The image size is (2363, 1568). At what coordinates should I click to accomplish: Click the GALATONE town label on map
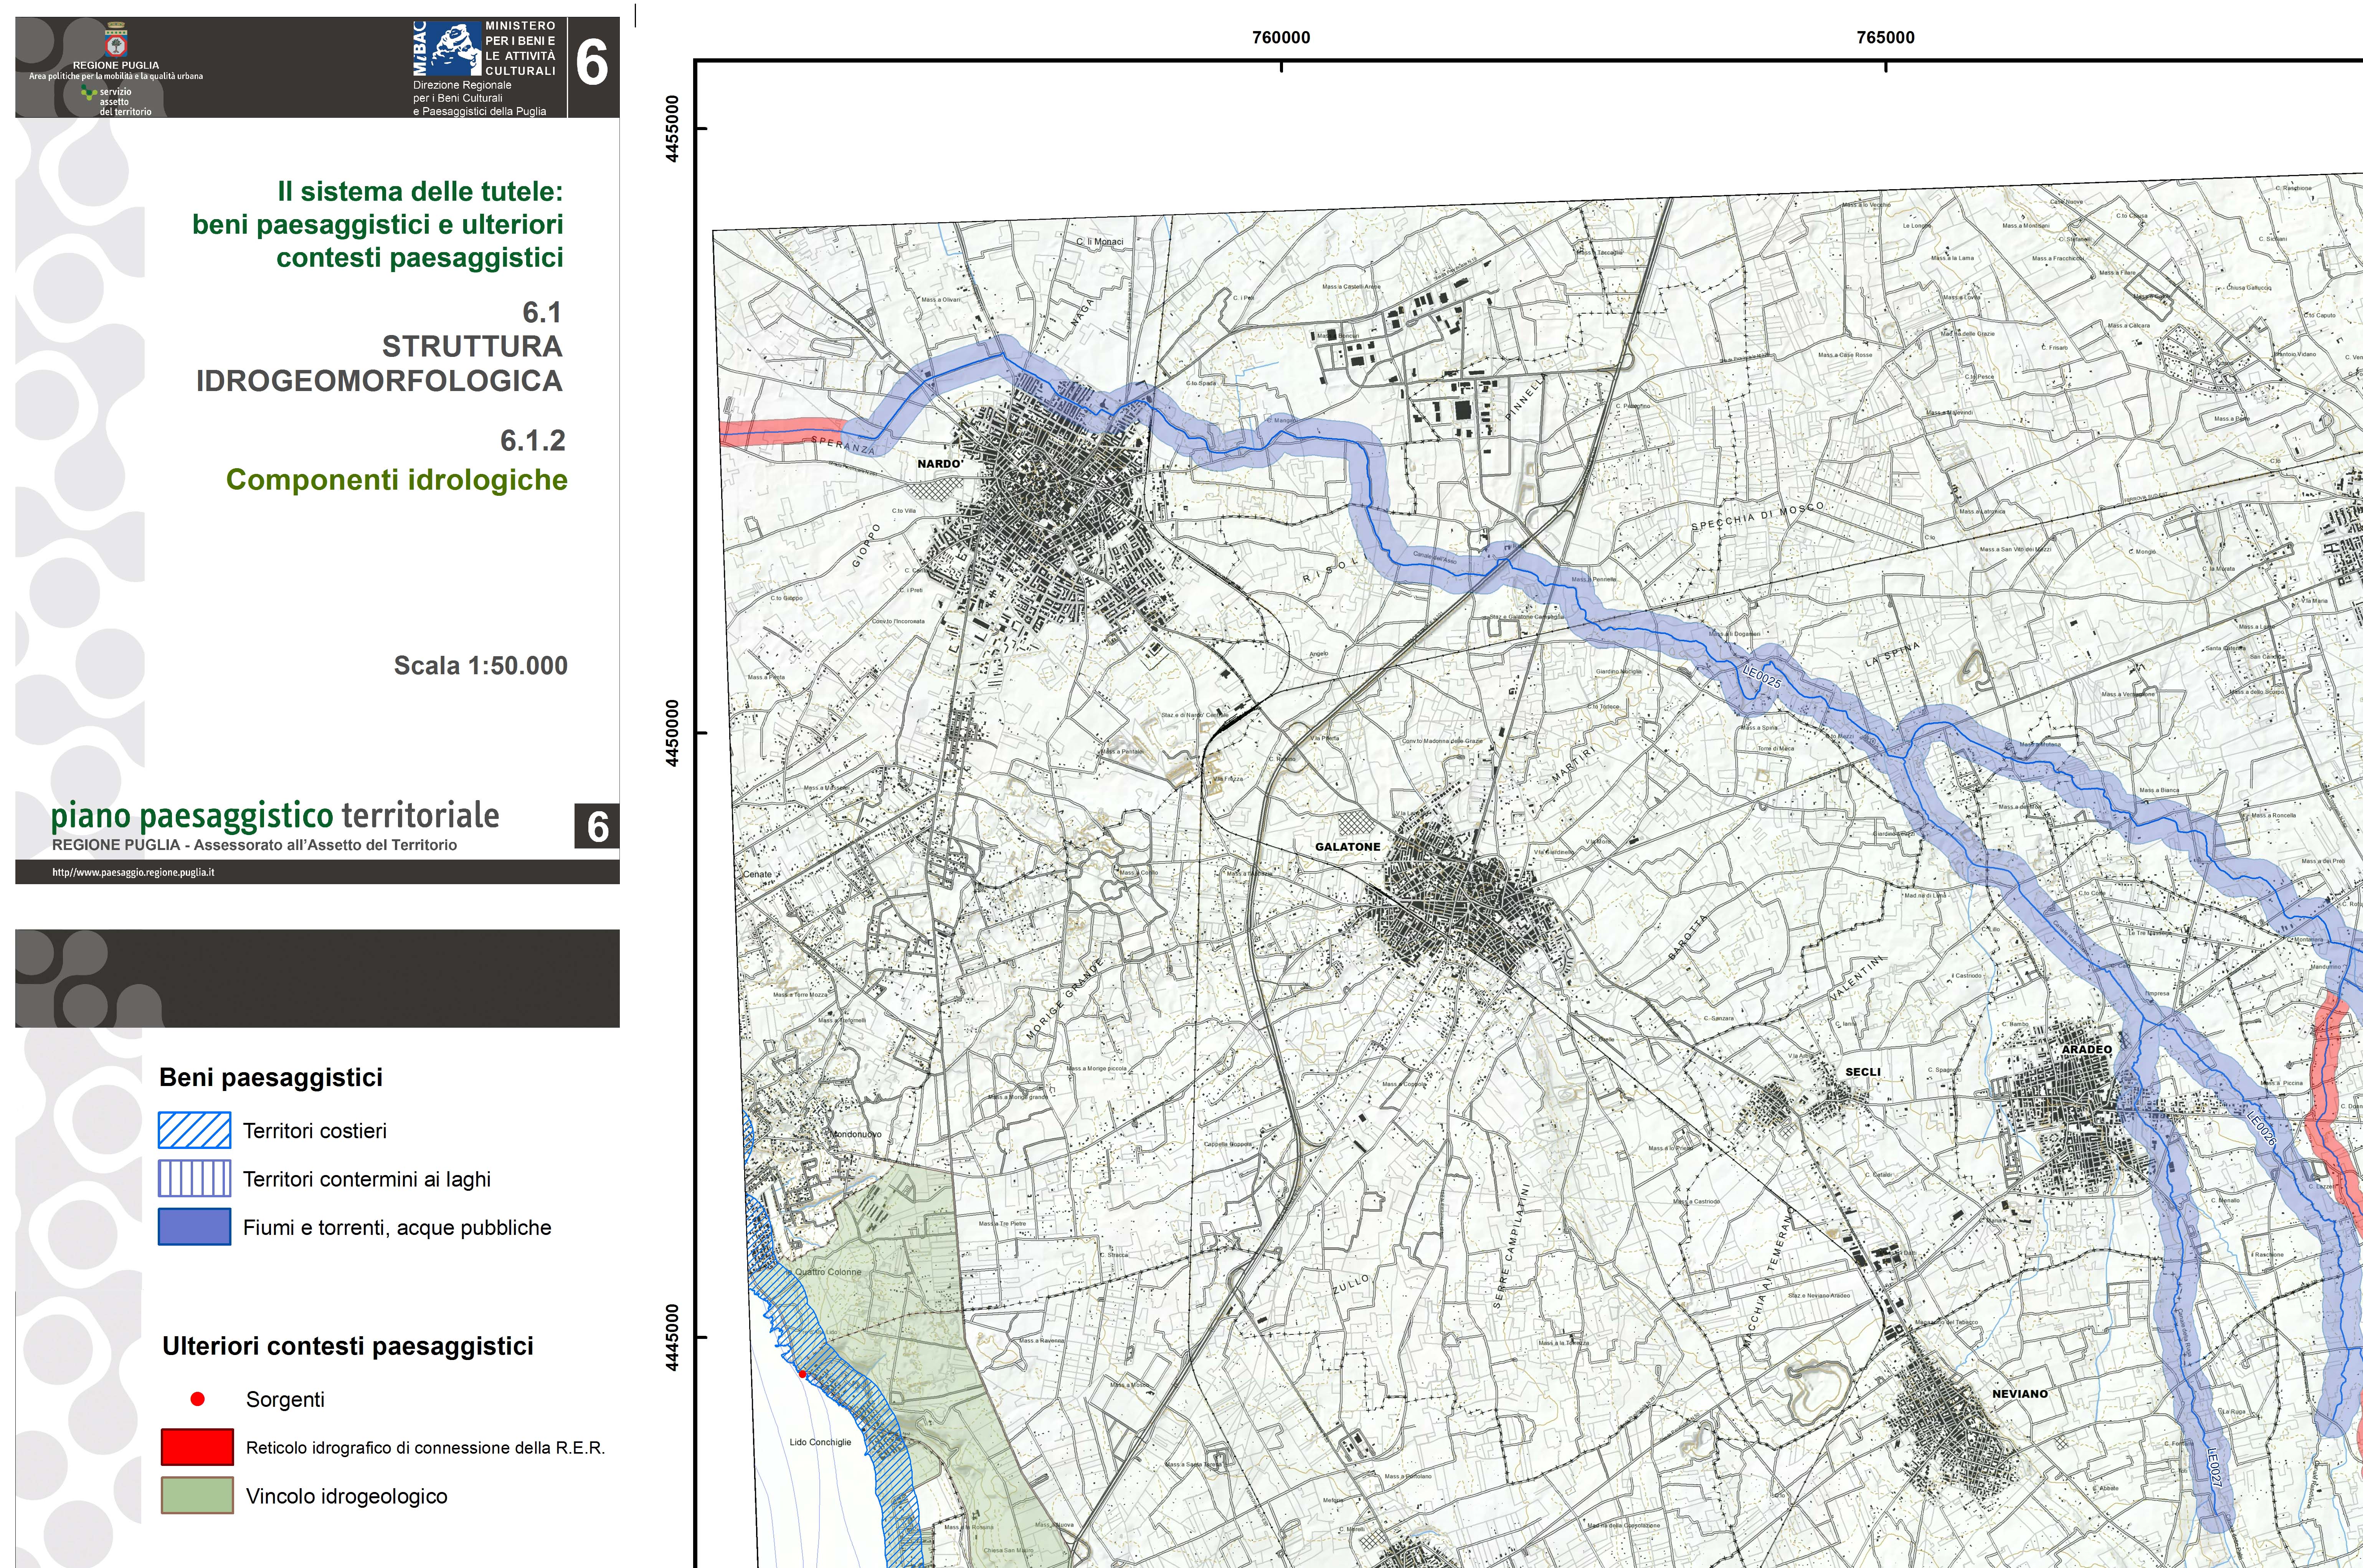(1347, 847)
